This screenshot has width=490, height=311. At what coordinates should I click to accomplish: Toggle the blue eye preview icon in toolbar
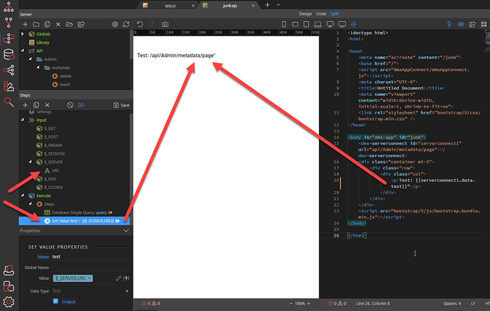tap(461, 24)
